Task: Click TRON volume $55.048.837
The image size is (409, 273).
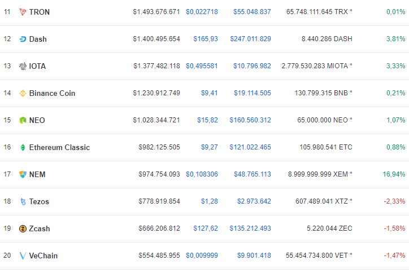Action: [x=252, y=12]
